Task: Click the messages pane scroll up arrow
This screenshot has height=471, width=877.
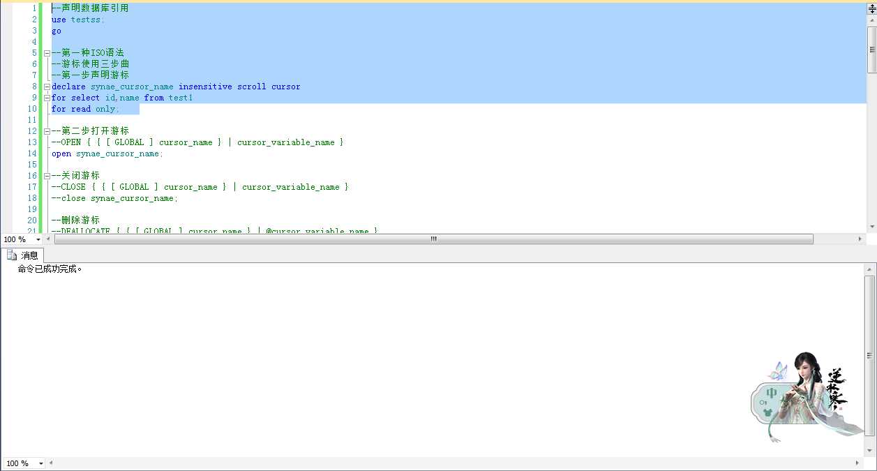Action: point(870,269)
